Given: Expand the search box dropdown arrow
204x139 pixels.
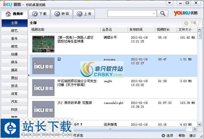Looking at the screenshot, I should (x=154, y=14).
